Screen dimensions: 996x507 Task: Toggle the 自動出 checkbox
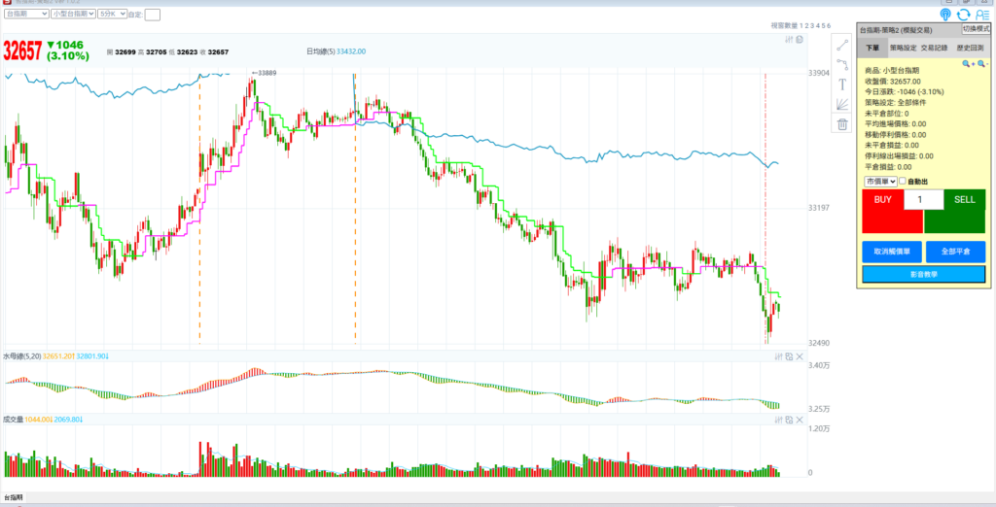pos(903,182)
